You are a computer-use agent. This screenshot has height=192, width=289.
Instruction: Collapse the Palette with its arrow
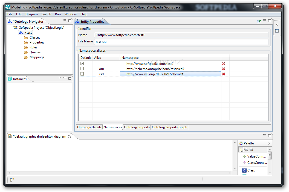(268, 143)
